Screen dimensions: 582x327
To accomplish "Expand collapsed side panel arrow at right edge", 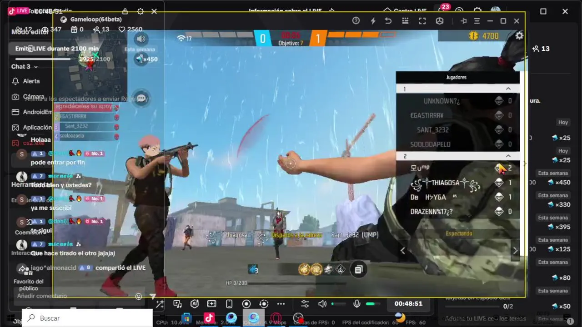I will tap(525, 163).
